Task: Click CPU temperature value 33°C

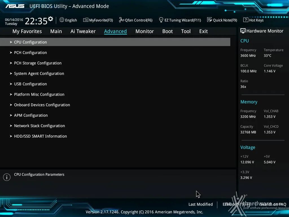Action: (268, 56)
